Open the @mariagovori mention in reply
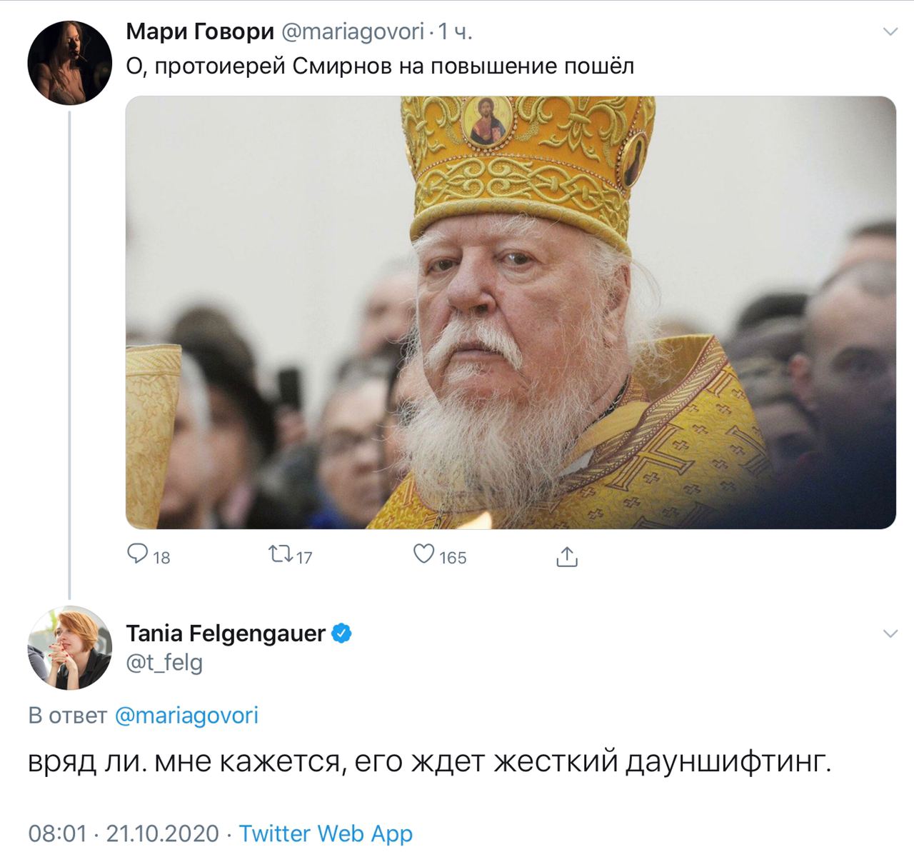914x867 pixels. coord(186,716)
